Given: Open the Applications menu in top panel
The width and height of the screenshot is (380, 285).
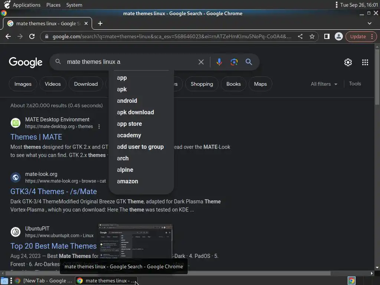Looking at the screenshot, I should [x=27, y=5].
